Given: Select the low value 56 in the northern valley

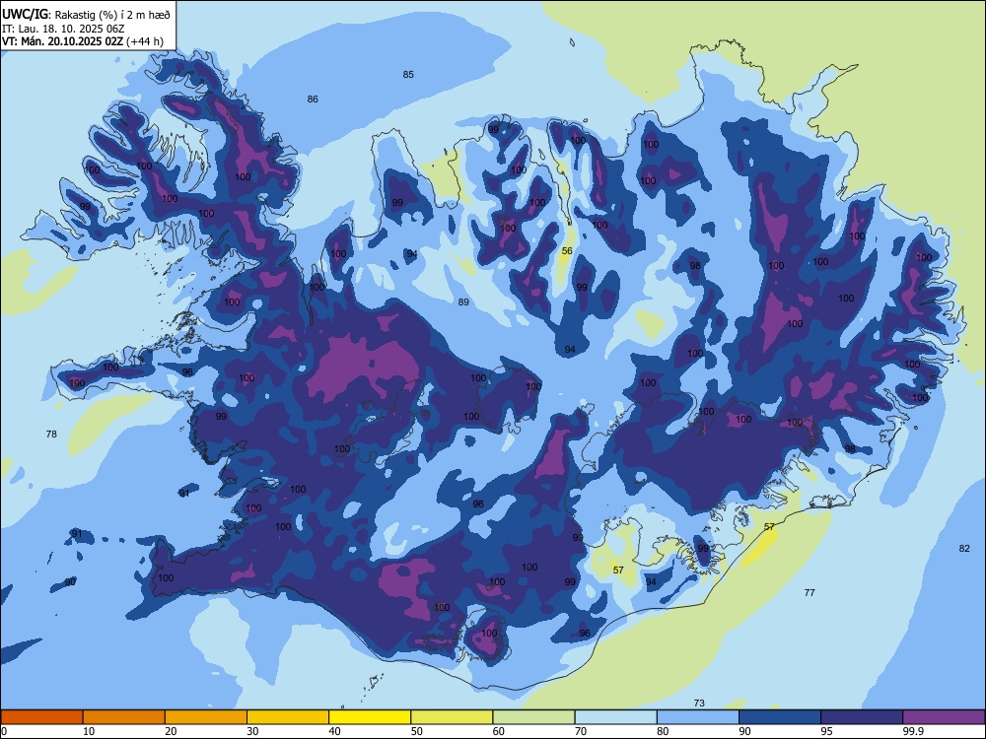Looking at the screenshot, I should click(567, 250).
